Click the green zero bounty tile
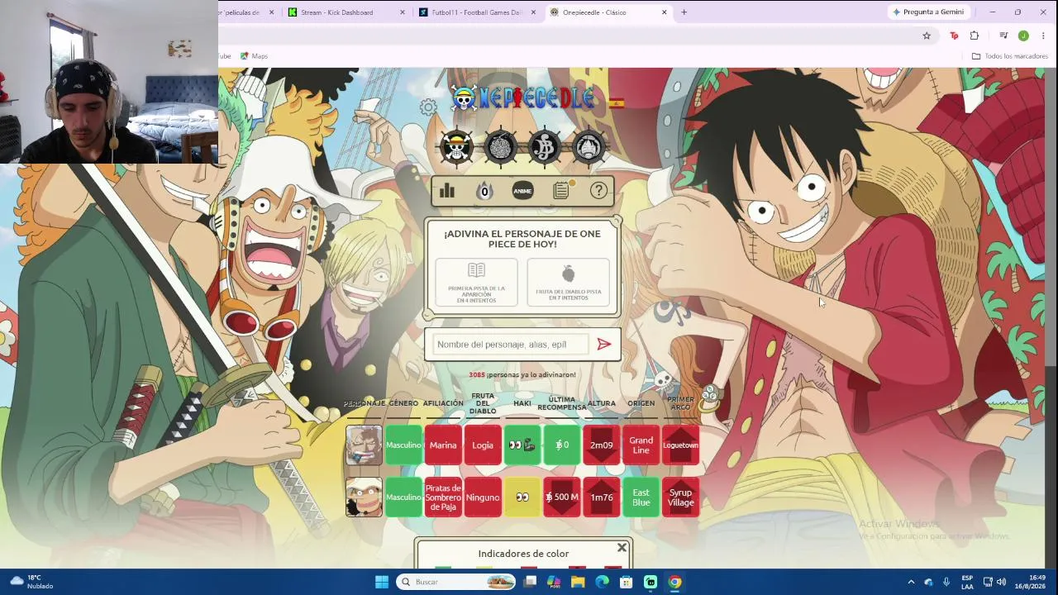This screenshot has height=595, width=1058. coord(562,445)
